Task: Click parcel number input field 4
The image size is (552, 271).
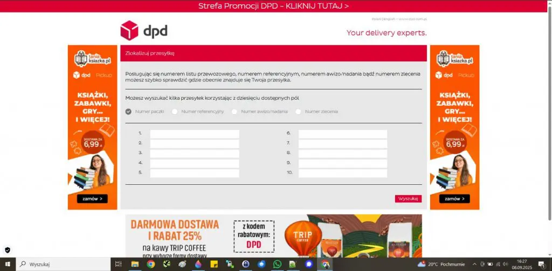Action: coord(195,163)
